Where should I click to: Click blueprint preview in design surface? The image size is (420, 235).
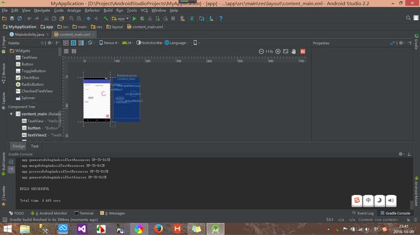(x=127, y=100)
